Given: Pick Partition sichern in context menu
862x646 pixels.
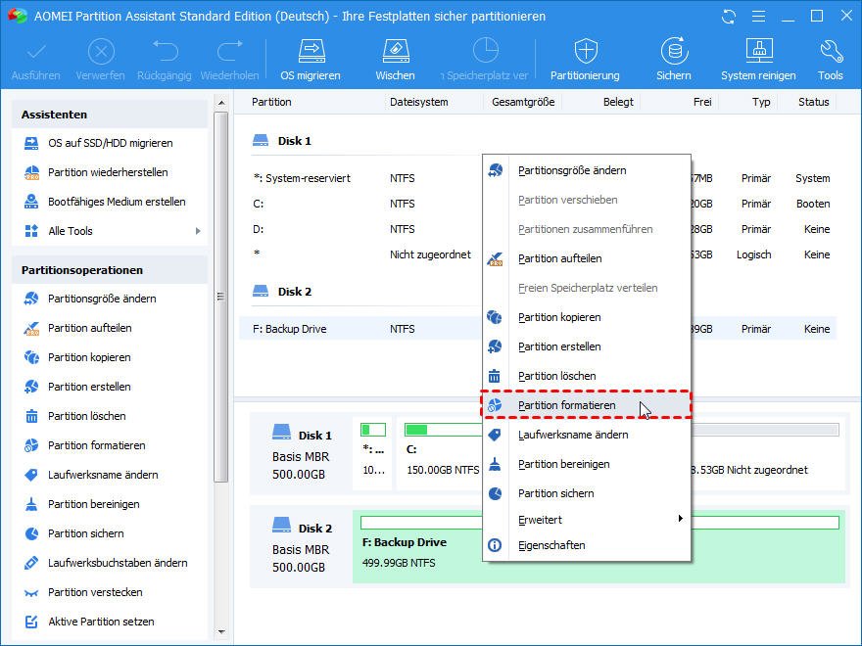Looking at the screenshot, I should [587, 493].
